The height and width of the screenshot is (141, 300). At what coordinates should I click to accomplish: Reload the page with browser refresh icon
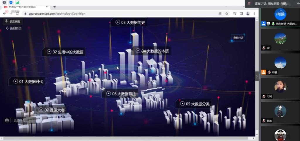coord(17,13)
